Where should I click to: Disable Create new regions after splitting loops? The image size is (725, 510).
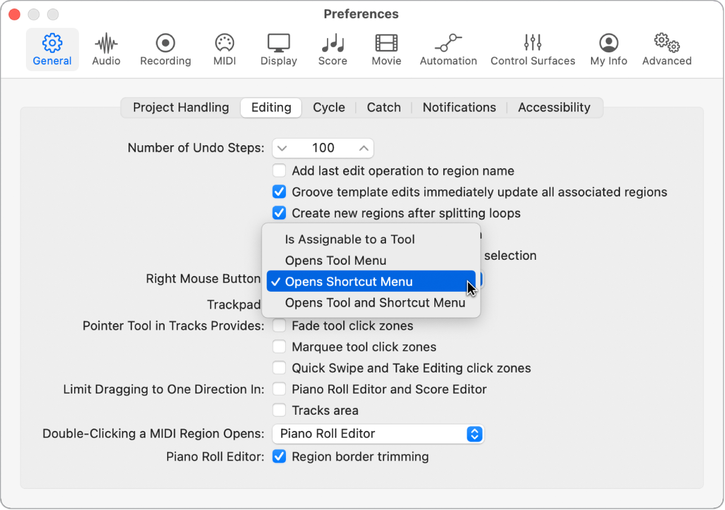(x=279, y=213)
